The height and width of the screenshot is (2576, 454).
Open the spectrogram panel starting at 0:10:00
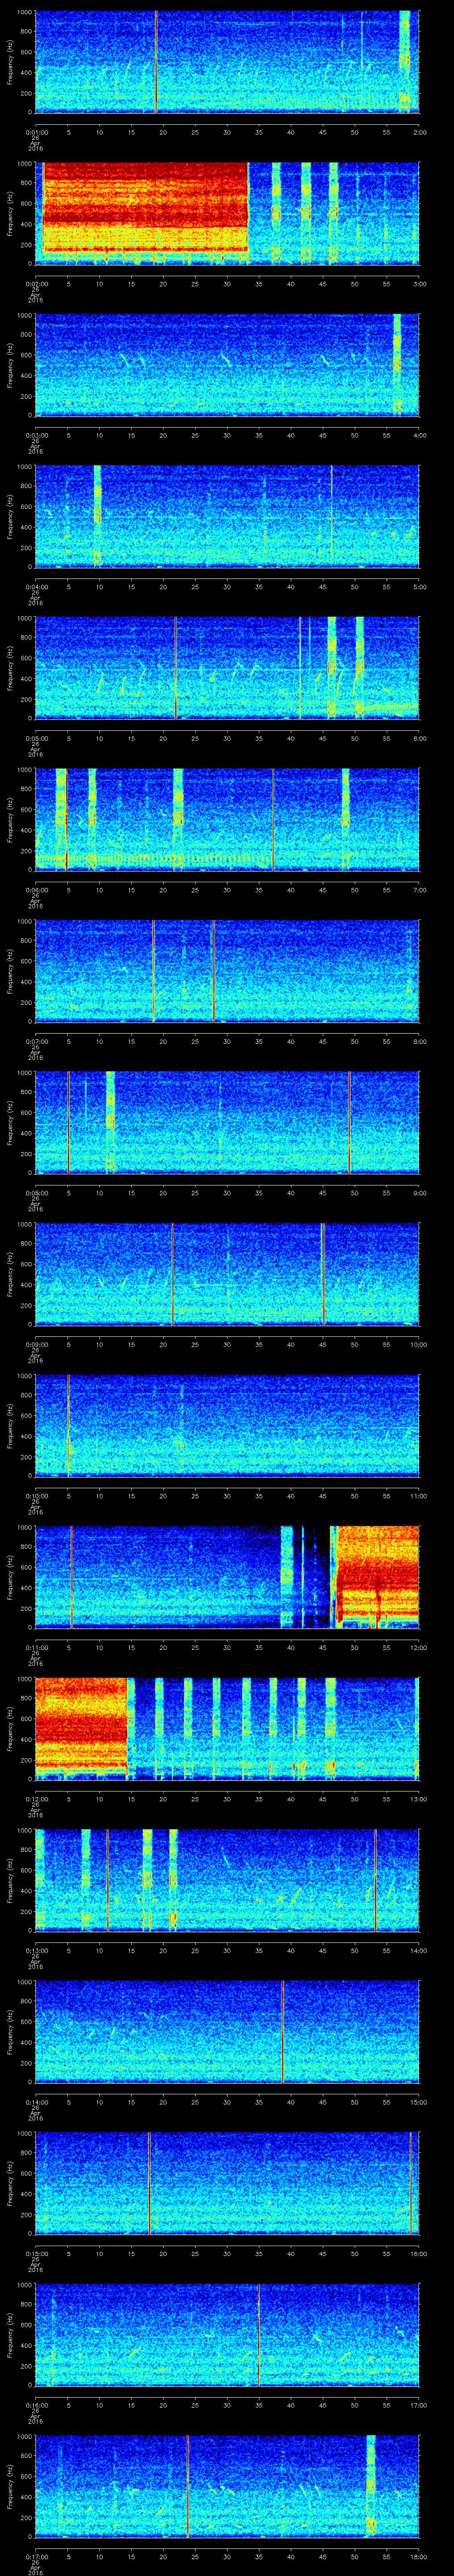(227, 1425)
